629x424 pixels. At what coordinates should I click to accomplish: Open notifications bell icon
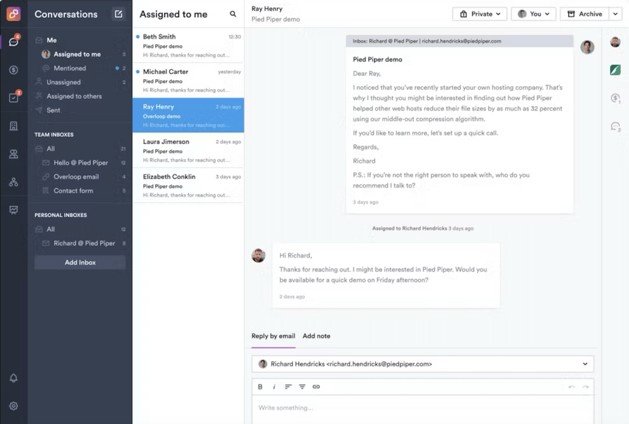pos(14,378)
